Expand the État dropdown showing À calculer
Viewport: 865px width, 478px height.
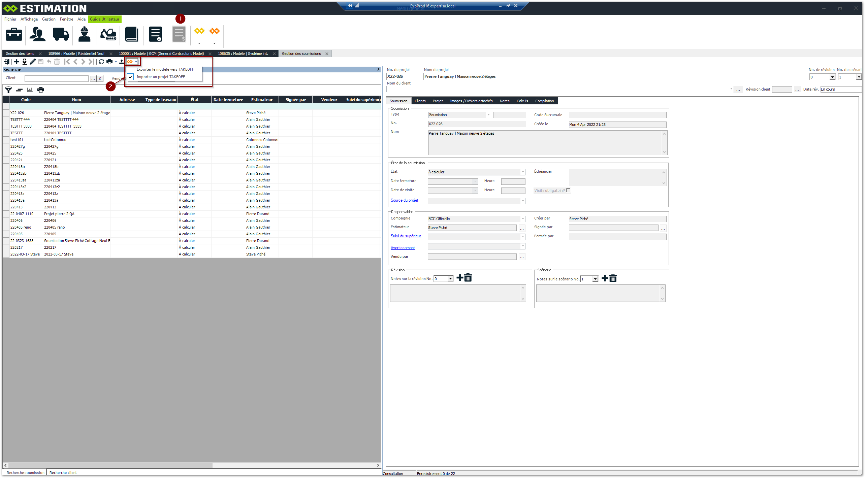pos(523,172)
